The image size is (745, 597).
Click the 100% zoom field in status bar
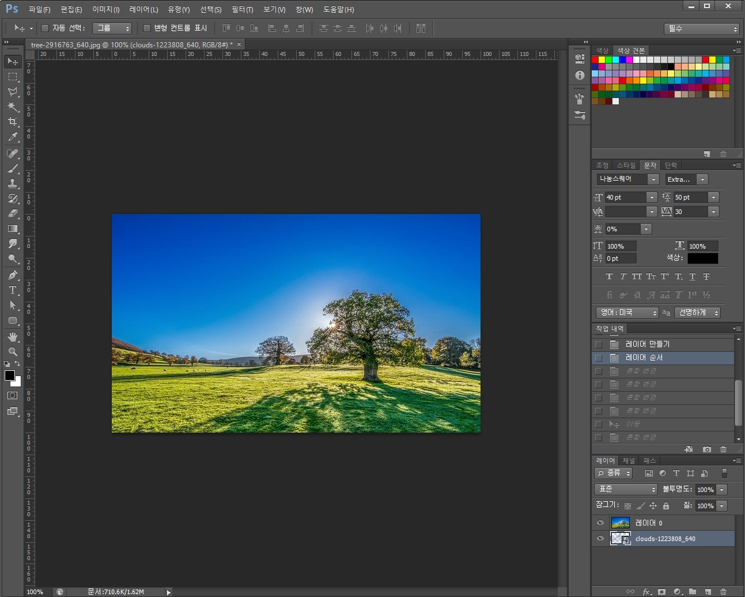(35, 592)
